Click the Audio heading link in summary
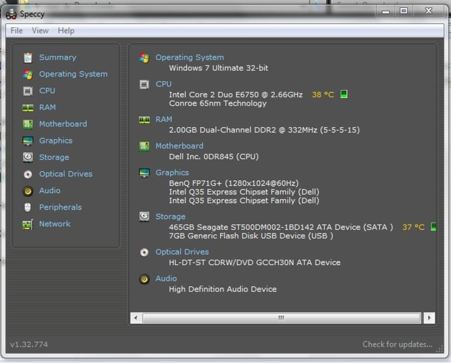 [166, 278]
